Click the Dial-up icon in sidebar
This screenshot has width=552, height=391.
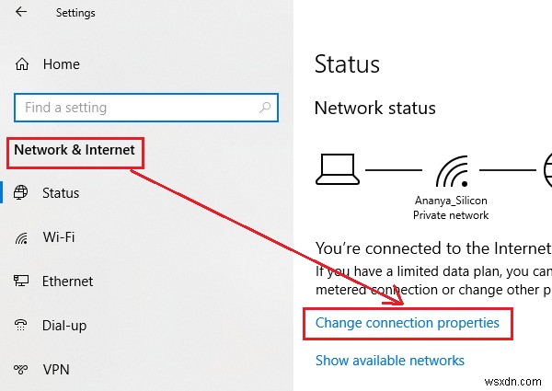21,326
